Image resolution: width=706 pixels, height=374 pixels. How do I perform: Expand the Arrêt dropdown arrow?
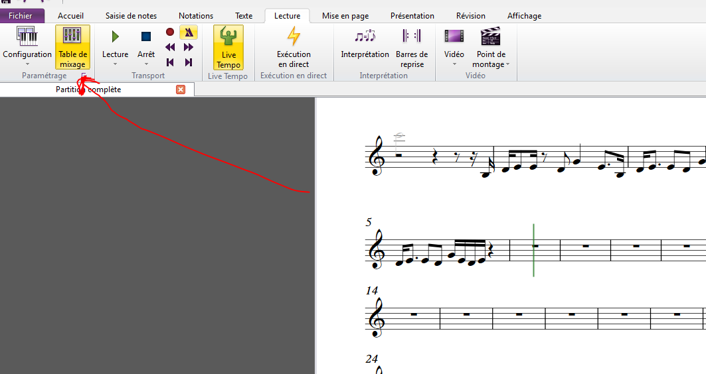[x=146, y=64]
